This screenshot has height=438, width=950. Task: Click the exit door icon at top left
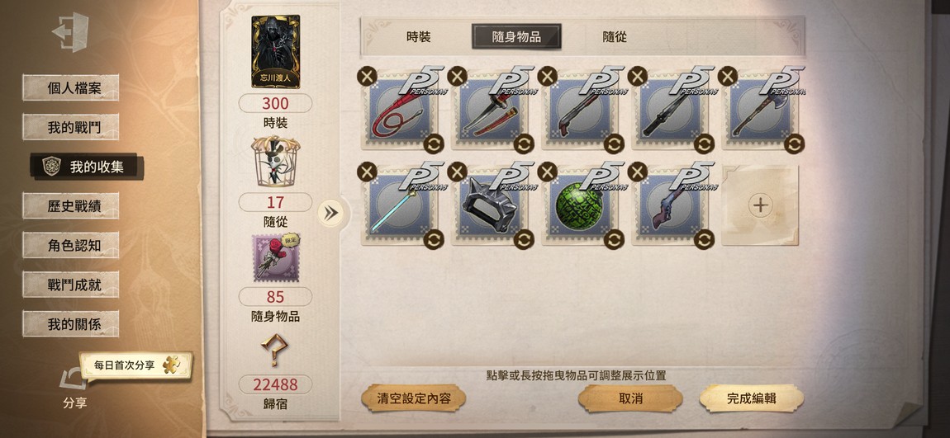pos(72,32)
